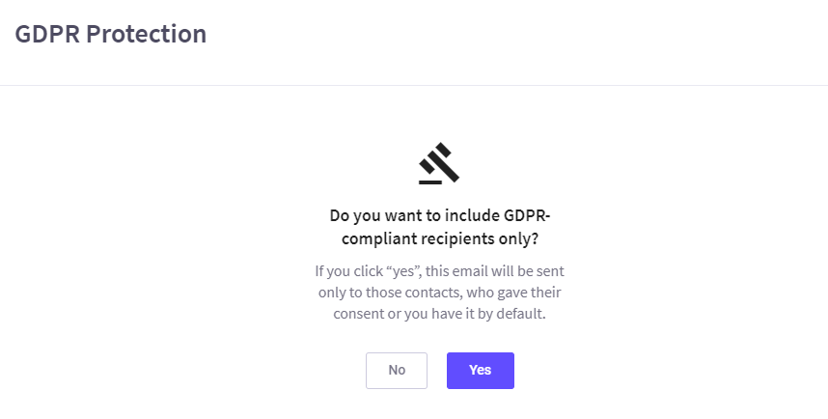Viewport: 828px width, 419px height.
Task: Click the word 'GDPR' in the page header
Action: [47, 34]
